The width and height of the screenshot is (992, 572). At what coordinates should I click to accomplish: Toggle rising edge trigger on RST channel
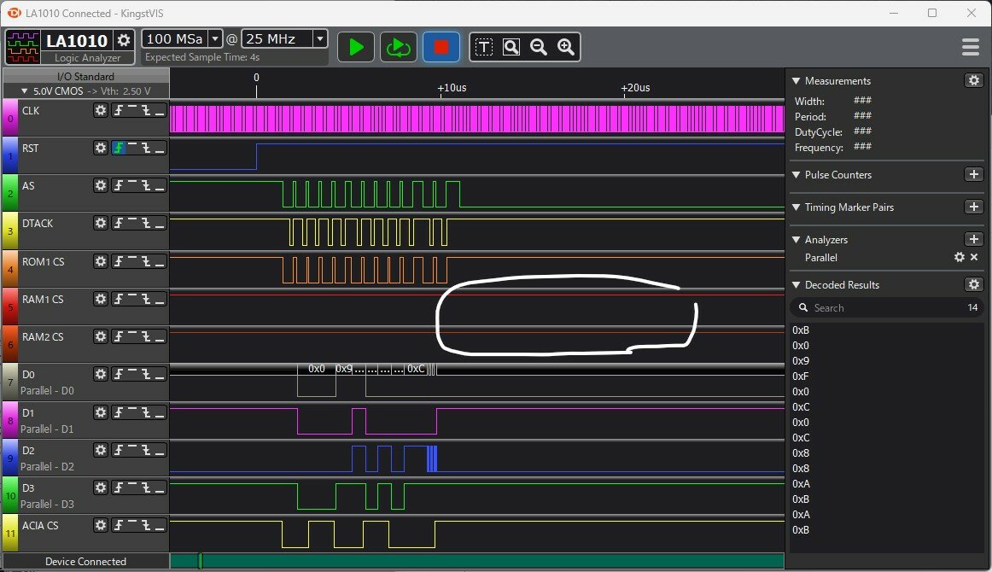pyautogui.click(x=120, y=148)
